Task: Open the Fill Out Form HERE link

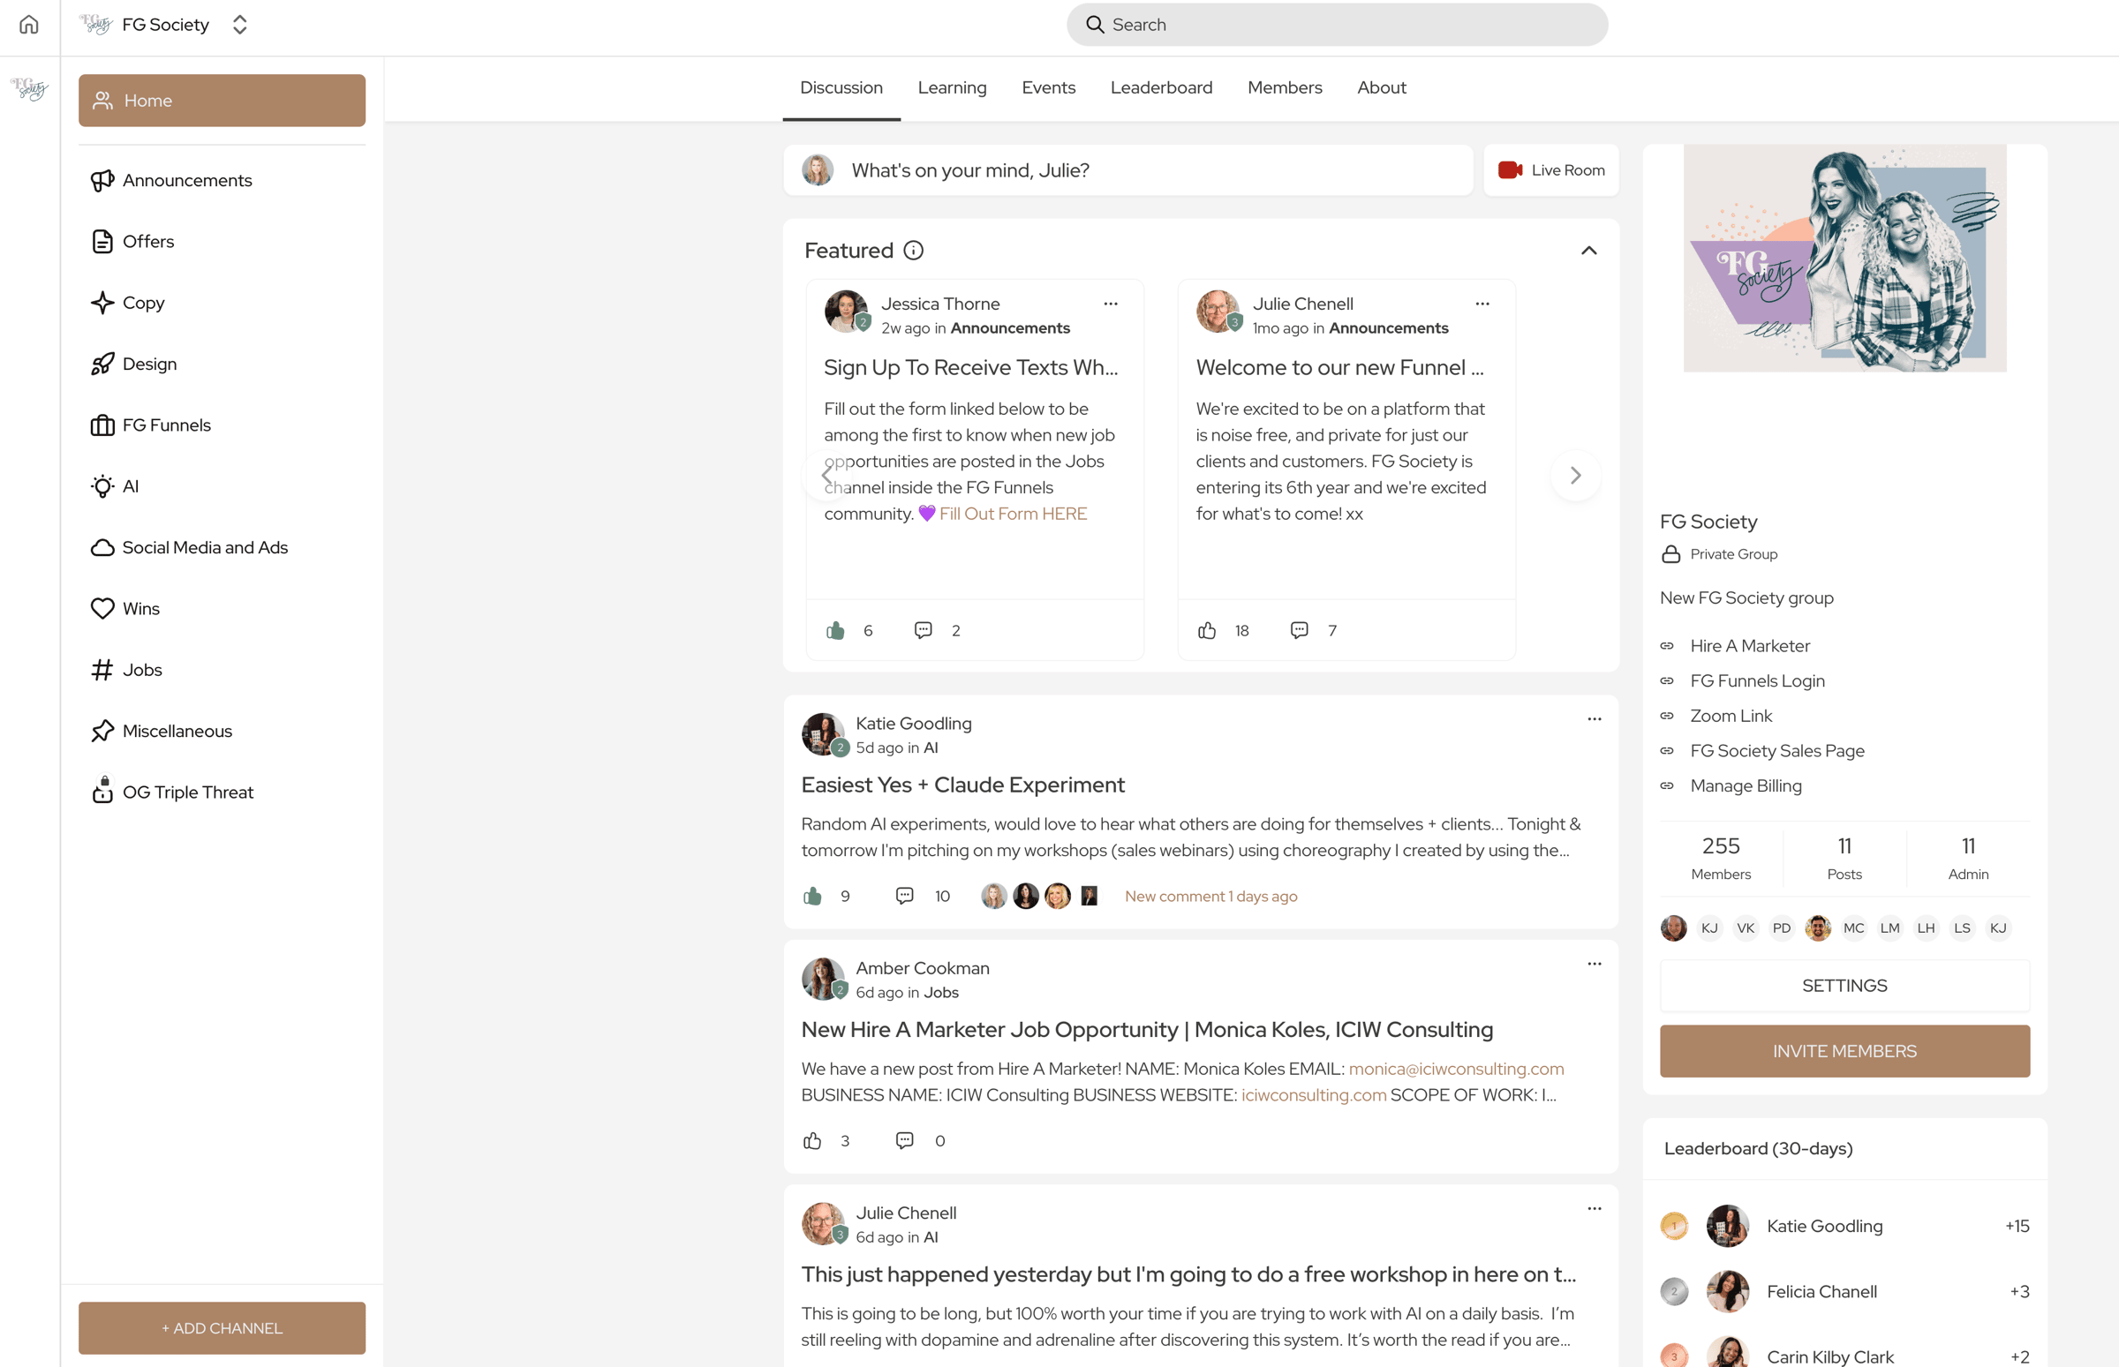Action: click(1013, 514)
